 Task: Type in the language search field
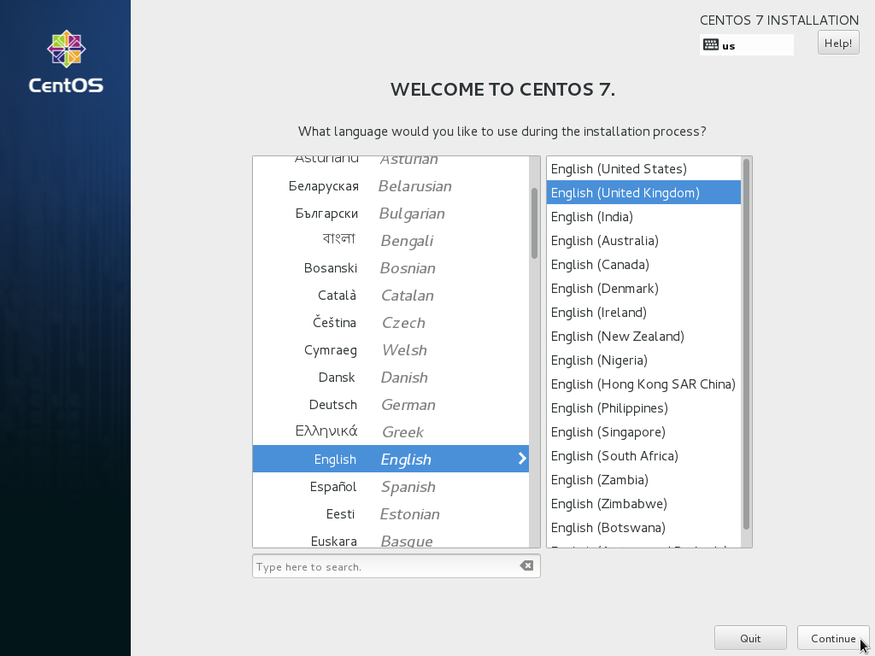click(385, 566)
